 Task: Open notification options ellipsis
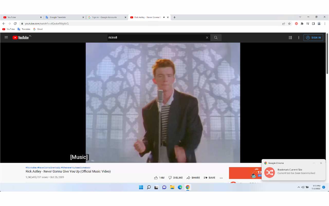314,163
